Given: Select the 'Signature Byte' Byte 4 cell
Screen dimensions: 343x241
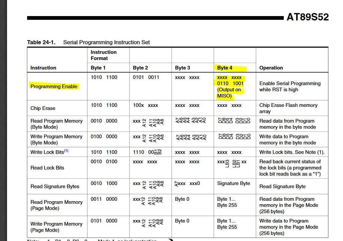Looking at the screenshot, I should click(x=234, y=183).
